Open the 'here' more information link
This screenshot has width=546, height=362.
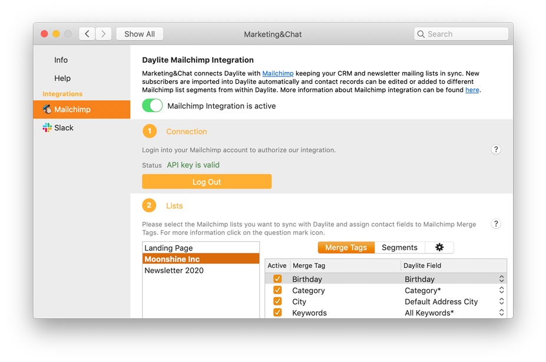point(472,90)
